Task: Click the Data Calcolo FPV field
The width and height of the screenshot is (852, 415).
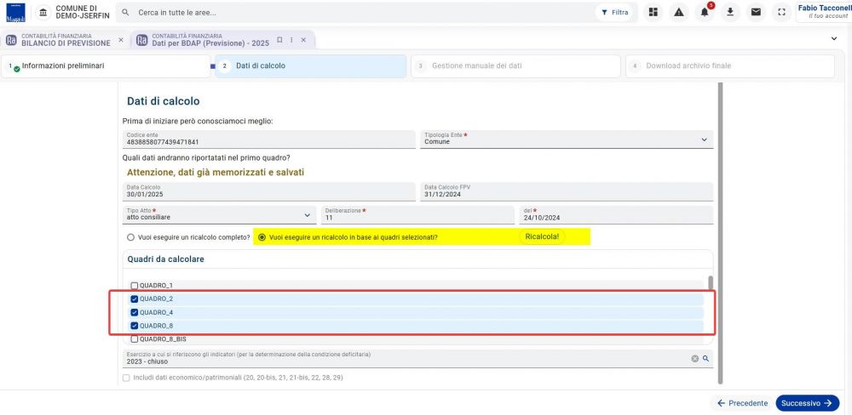Action: [x=567, y=192]
